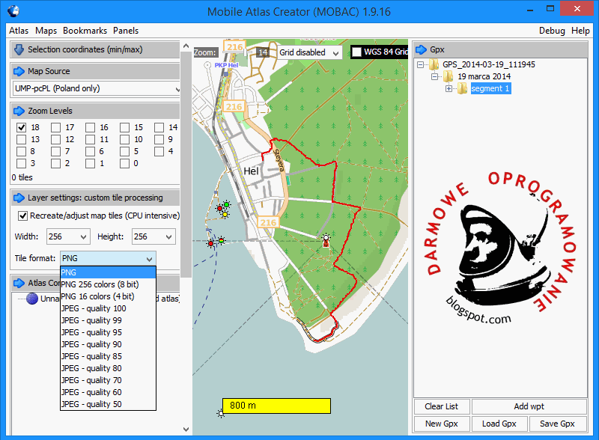Select the 19 marca 2014 tree row
The image size is (599, 440).
coord(484,76)
